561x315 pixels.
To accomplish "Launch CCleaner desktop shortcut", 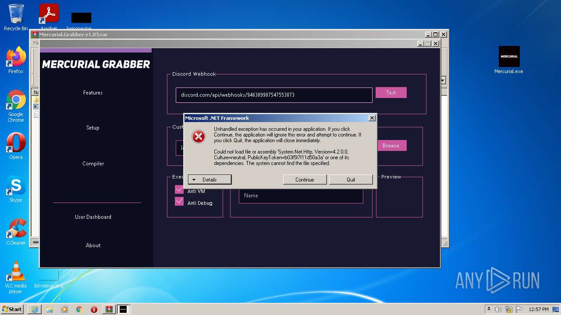I will pos(16,232).
